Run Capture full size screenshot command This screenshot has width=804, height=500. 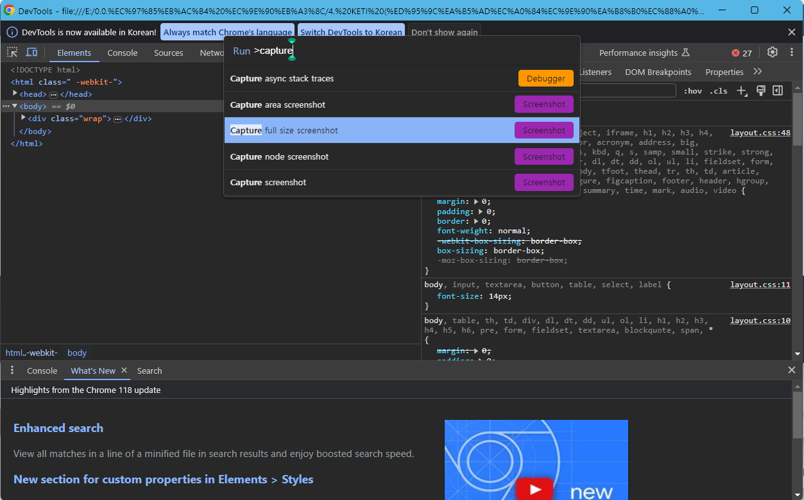click(402, 130)
